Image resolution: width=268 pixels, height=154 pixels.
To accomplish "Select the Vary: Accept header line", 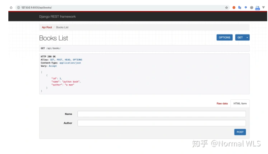I will [x=48, y=66].
